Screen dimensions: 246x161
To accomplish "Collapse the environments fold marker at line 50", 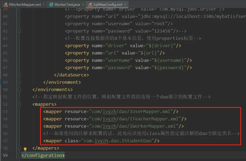I will click(20, 89).
